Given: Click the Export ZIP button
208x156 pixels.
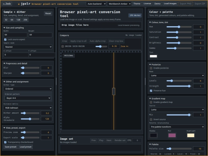Looking at the screenshot, I should click(200, 4).
